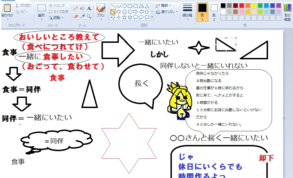Screen dimensions: 293x178
Task: Activate Color 2 (色 2) selector
Action: (x=214, y=12)
